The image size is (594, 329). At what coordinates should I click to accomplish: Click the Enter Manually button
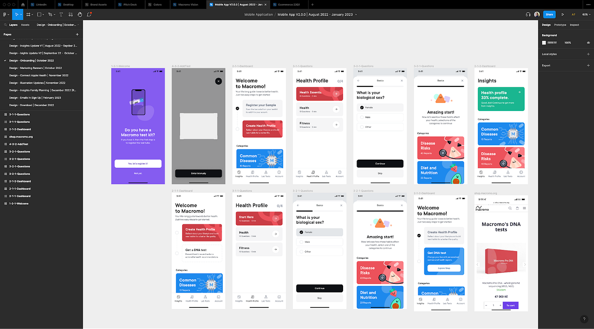(198, 173)
